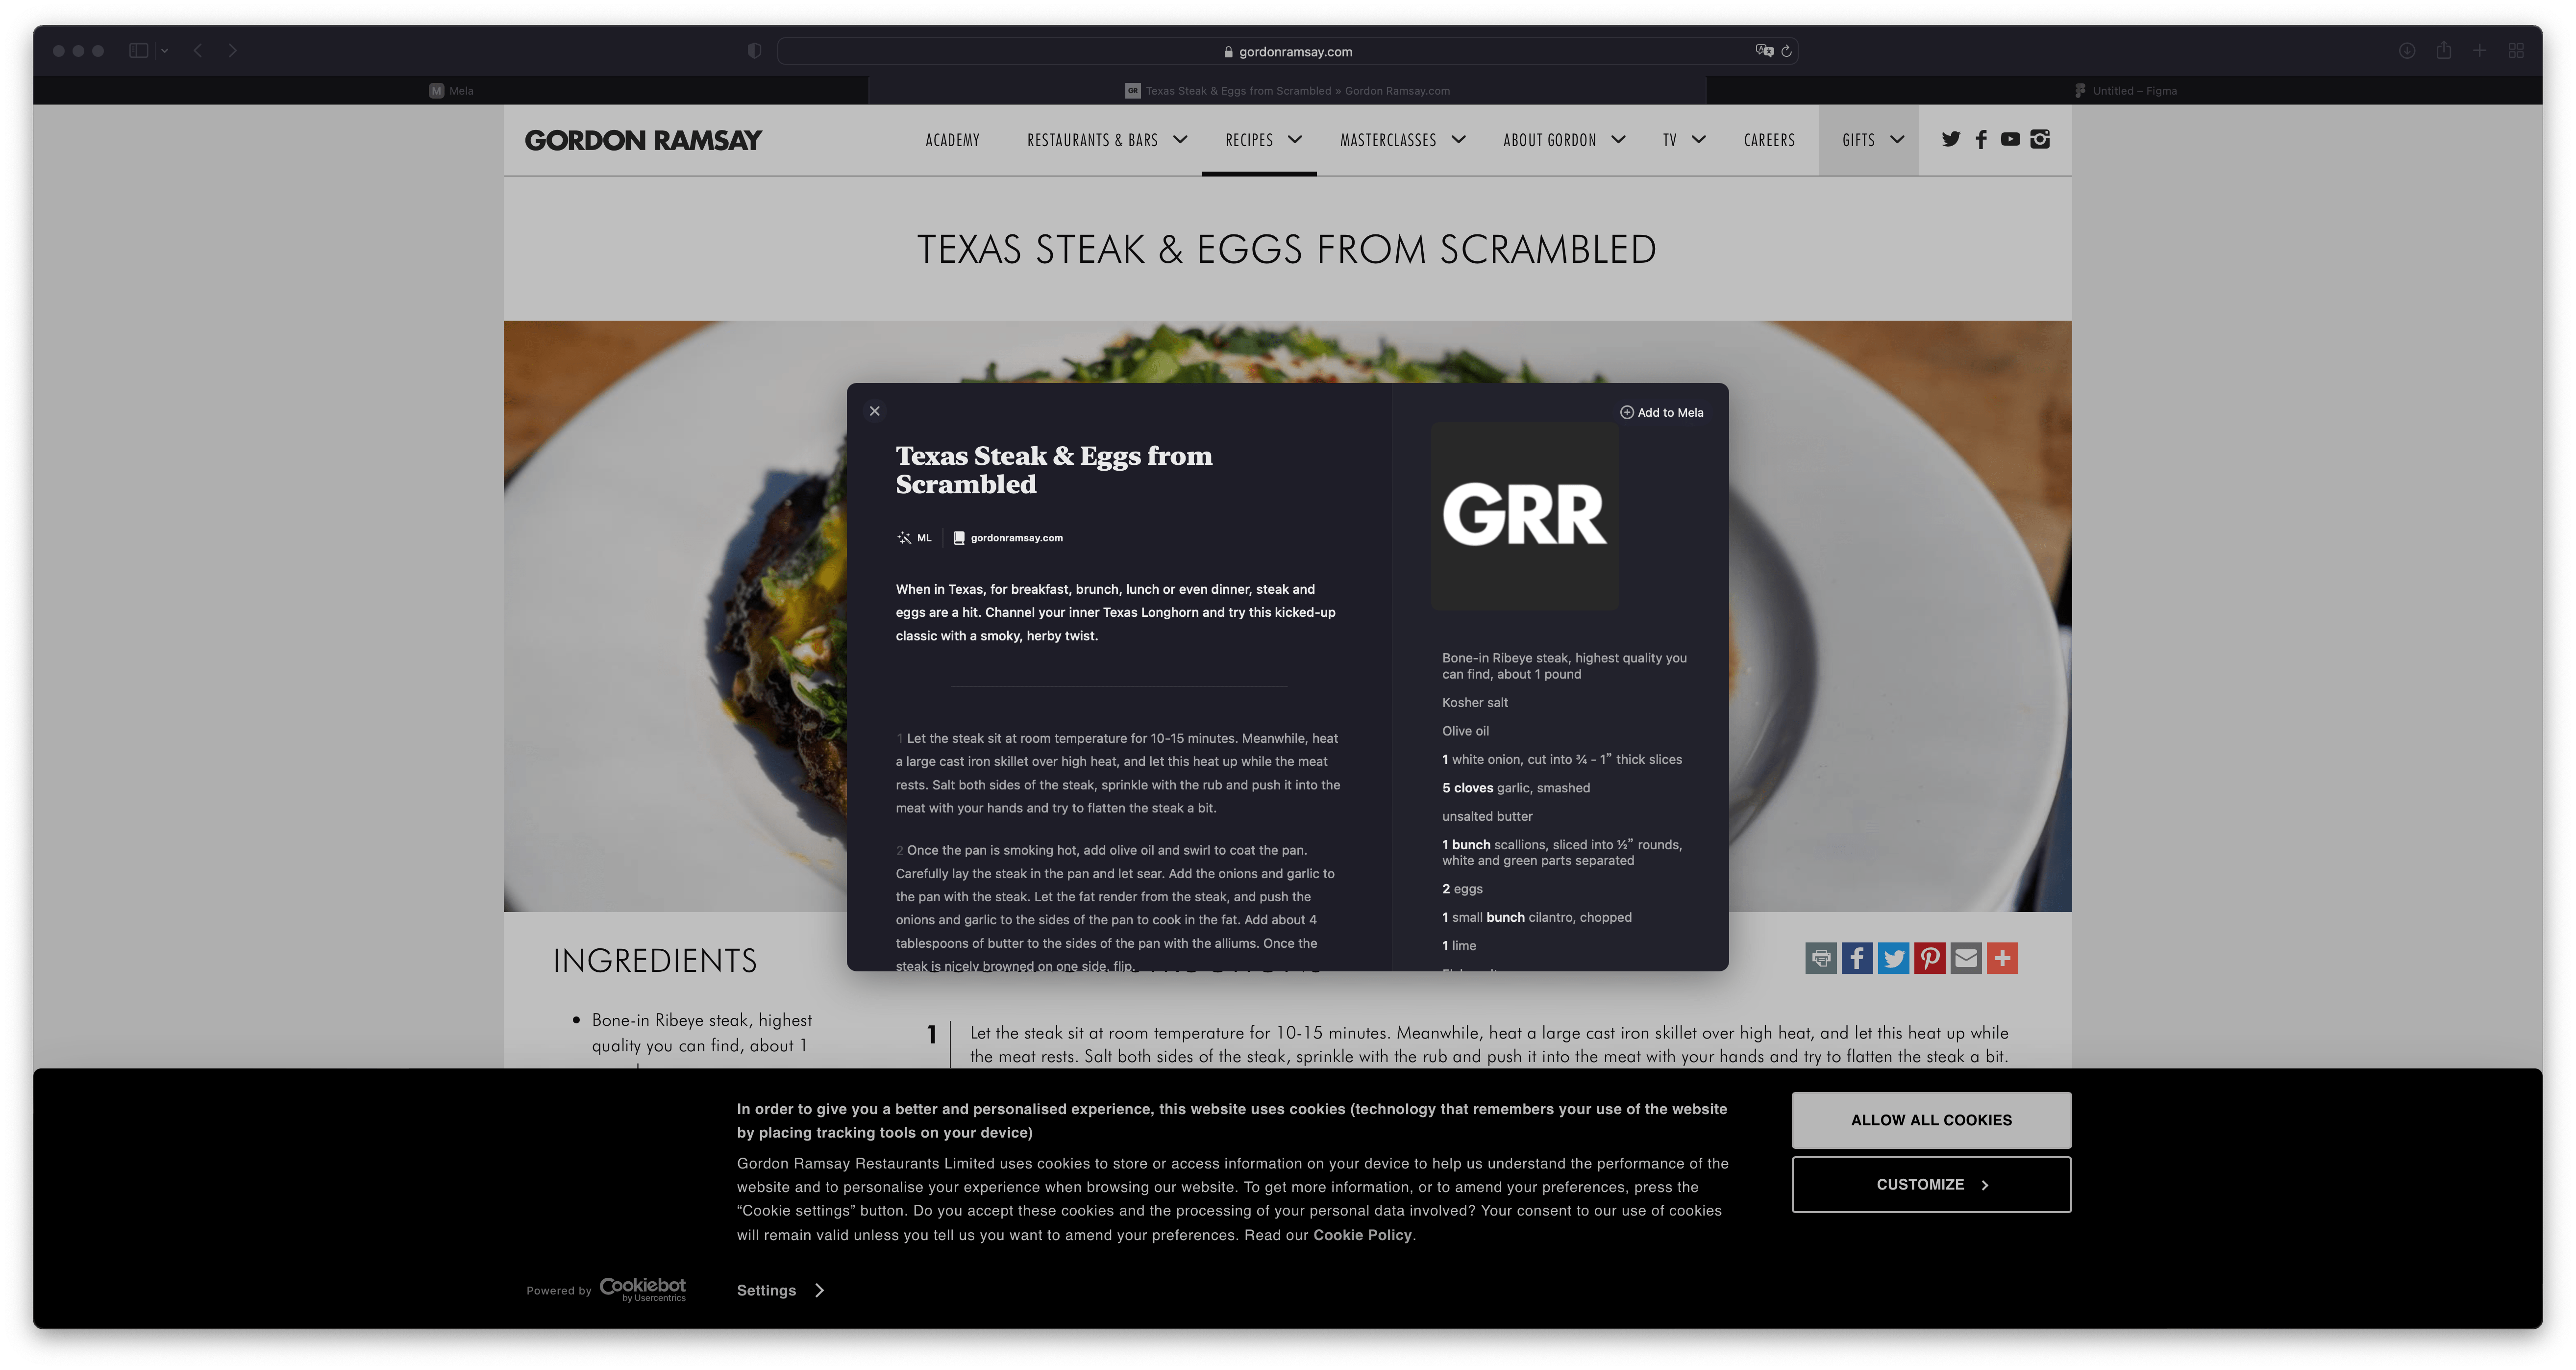The image size is (2576, 1370).
Task: Click the Safari share icon
Action: pyautogui.click(x=2443, y=50)
